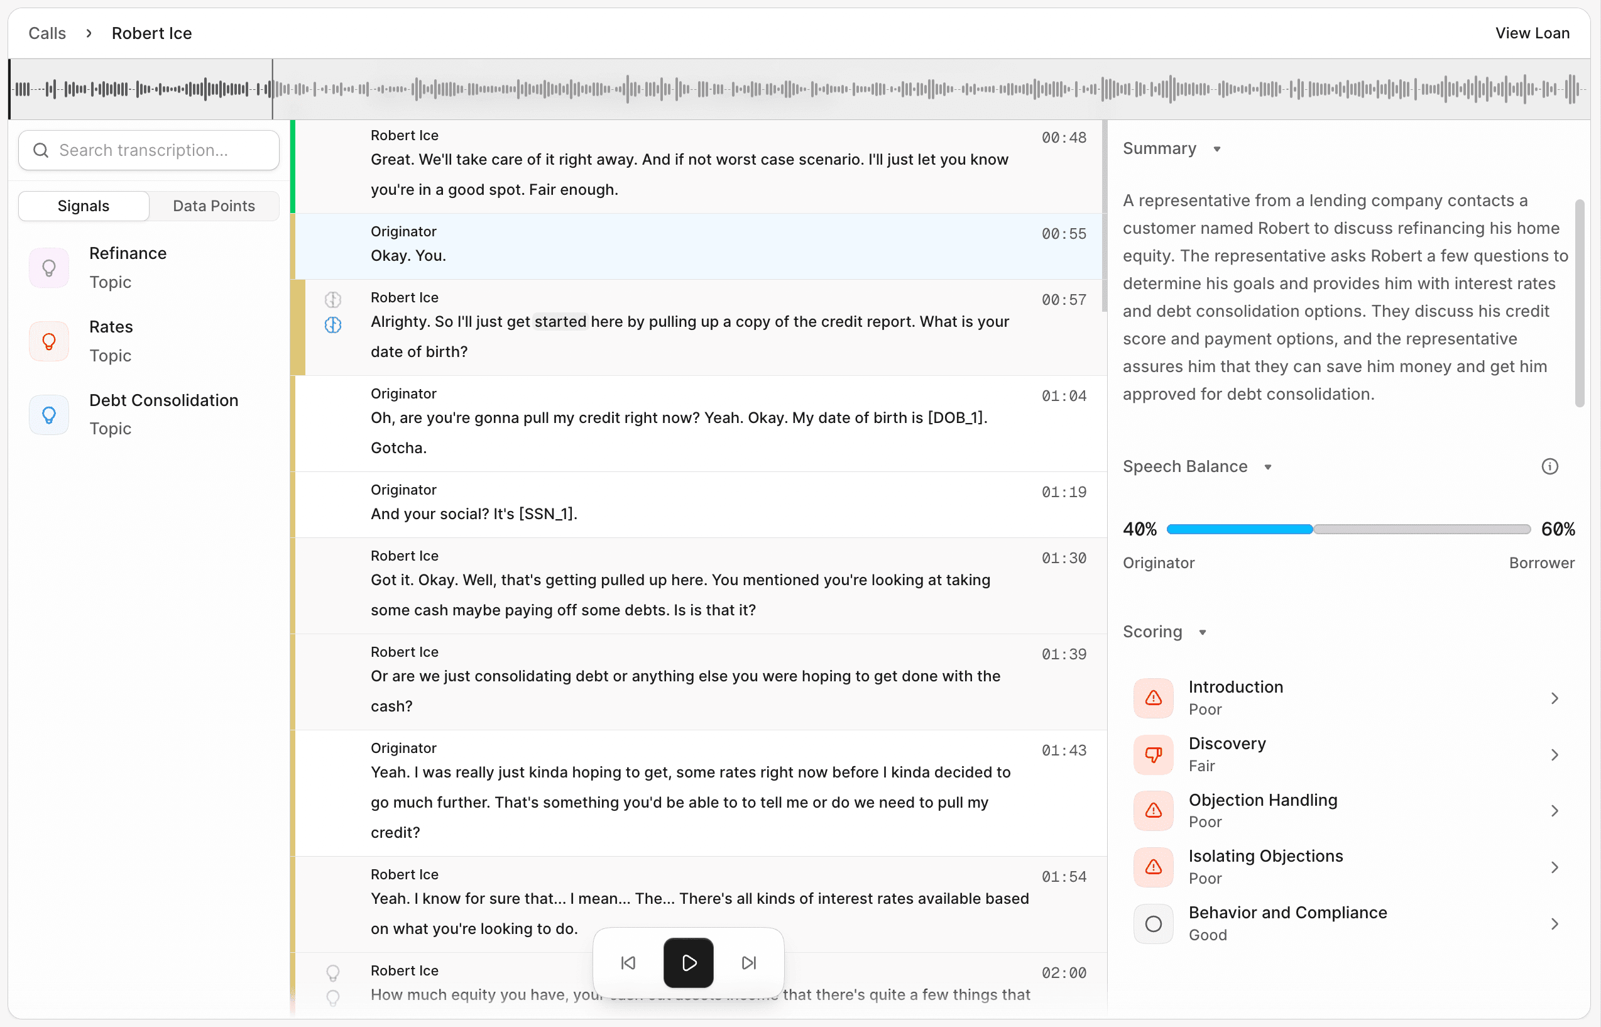The width and height of the screenshot is (1601, 1027).
Task: Switch to the Data Points tab
Action: coord(214,206)
